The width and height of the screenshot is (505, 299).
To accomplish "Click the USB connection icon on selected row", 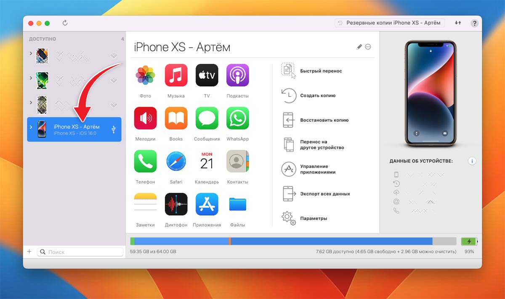I will [x=114, y=129].
